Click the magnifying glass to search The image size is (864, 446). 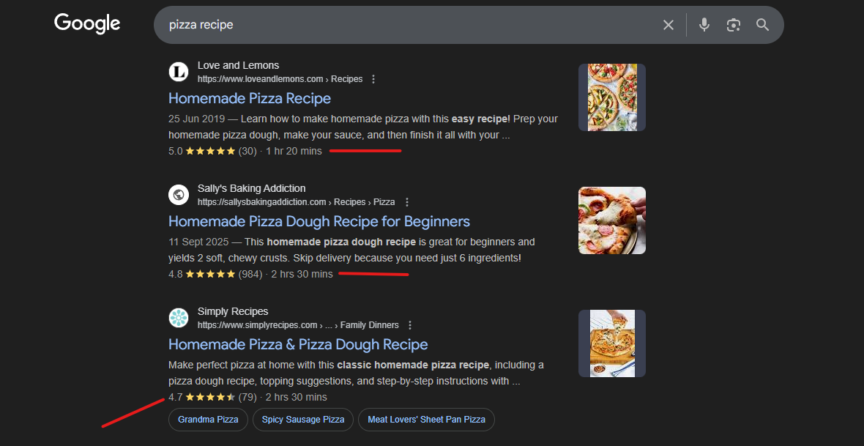[762, 24]
